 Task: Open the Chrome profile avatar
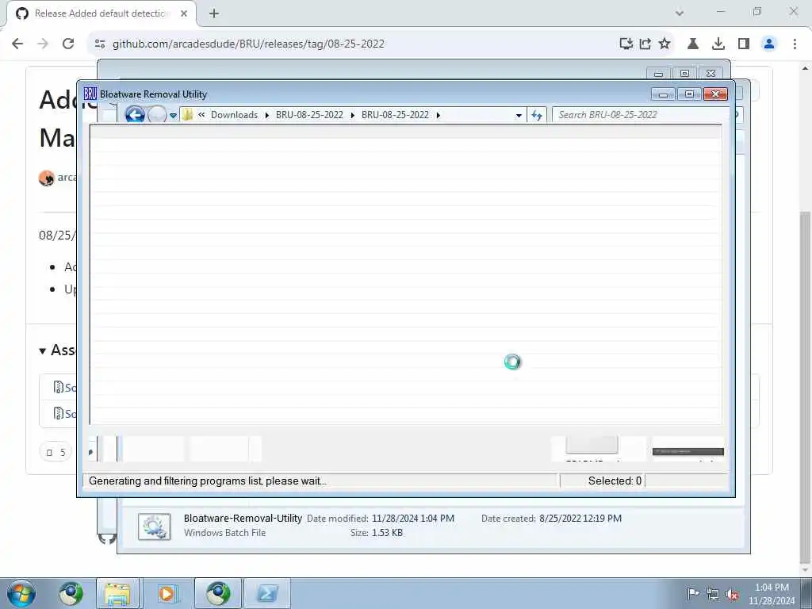pyautogui.click(x=769, y=44)
